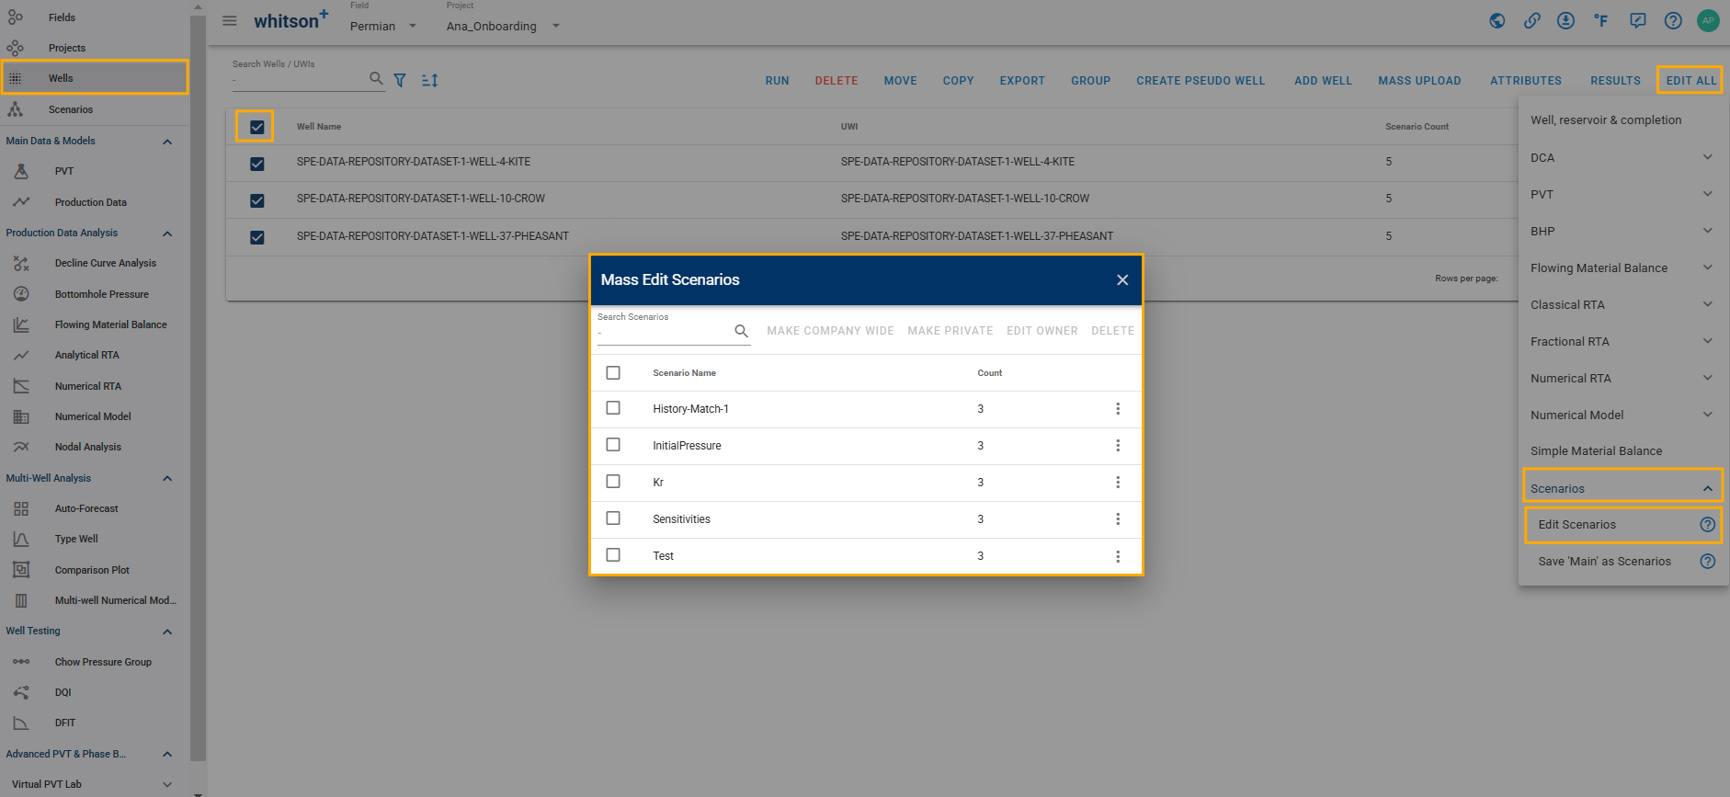This screenshot has height=797, width=1730.
Task: Click the filter icon beside well search
Action: point(400,81)
